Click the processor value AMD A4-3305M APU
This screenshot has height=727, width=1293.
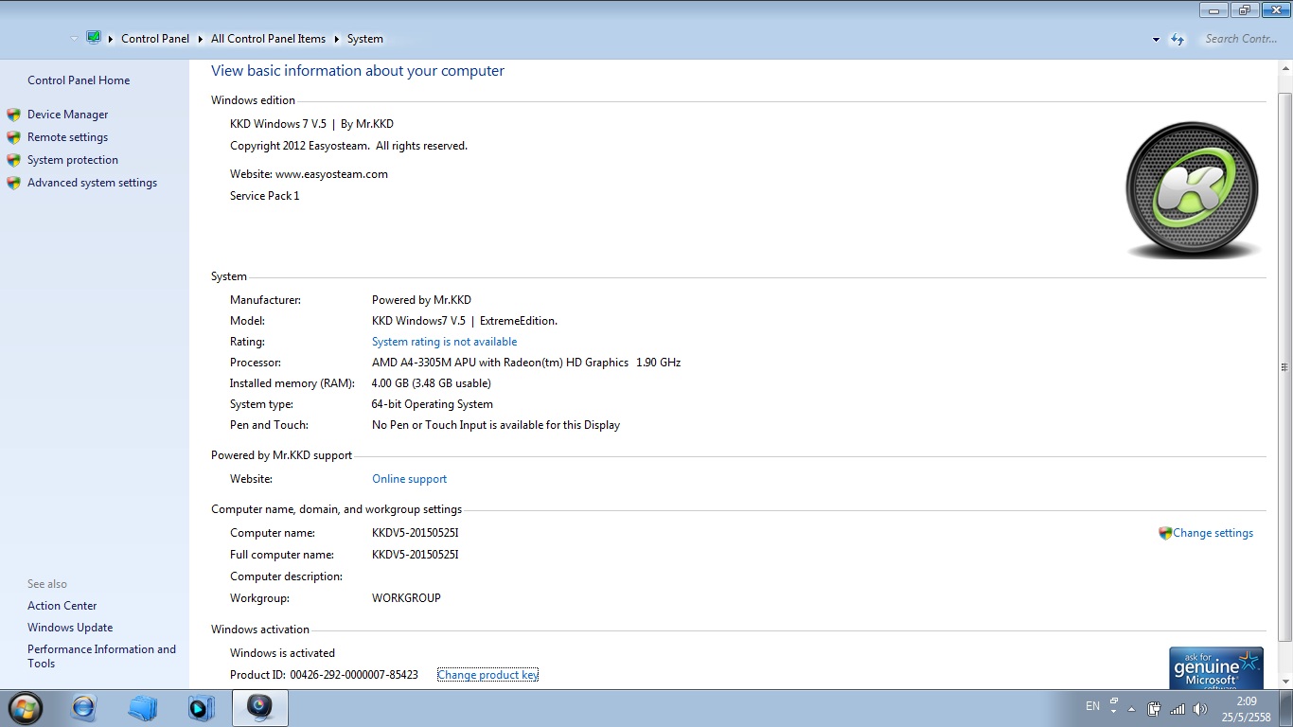pyautogui.click(x=526, y=363)
